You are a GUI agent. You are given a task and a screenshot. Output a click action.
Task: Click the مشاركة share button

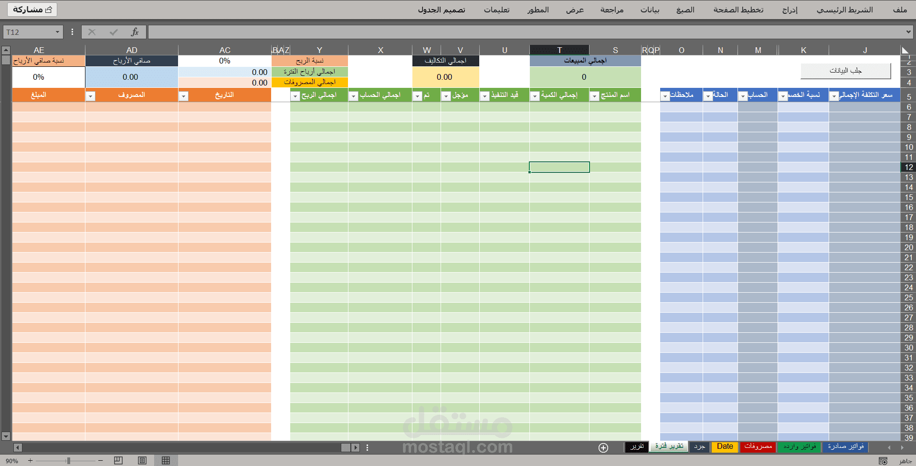32,9
